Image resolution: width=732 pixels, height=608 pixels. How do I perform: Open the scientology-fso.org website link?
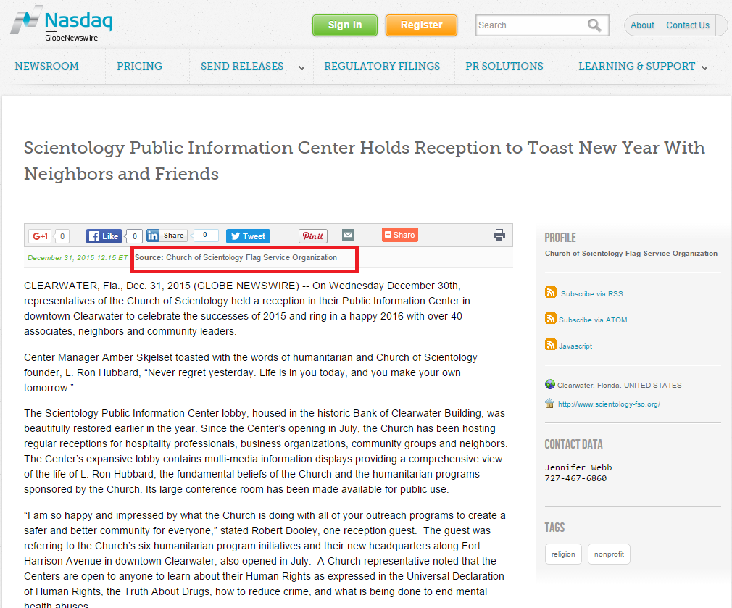coord(609,404)
